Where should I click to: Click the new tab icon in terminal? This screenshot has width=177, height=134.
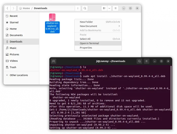click(x=54, y=61)
